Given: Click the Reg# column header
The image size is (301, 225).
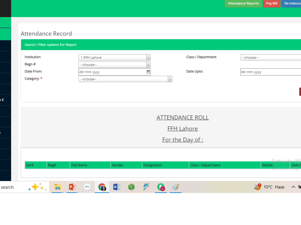Looking at the screenshot, I should (58, 165).
